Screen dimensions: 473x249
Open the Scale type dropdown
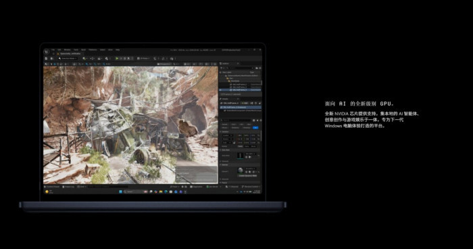pyautogui.click(x=226, y=143)
